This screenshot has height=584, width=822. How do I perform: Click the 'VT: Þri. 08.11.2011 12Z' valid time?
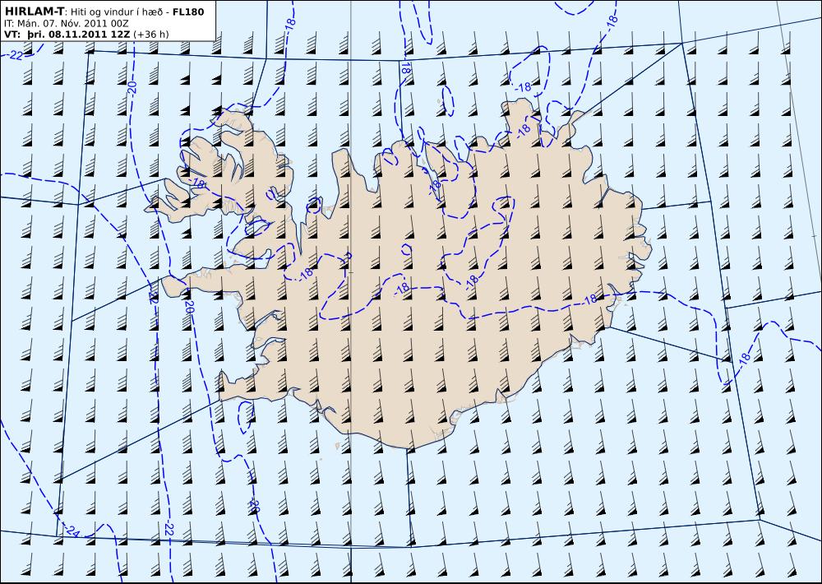coord(67,35)
